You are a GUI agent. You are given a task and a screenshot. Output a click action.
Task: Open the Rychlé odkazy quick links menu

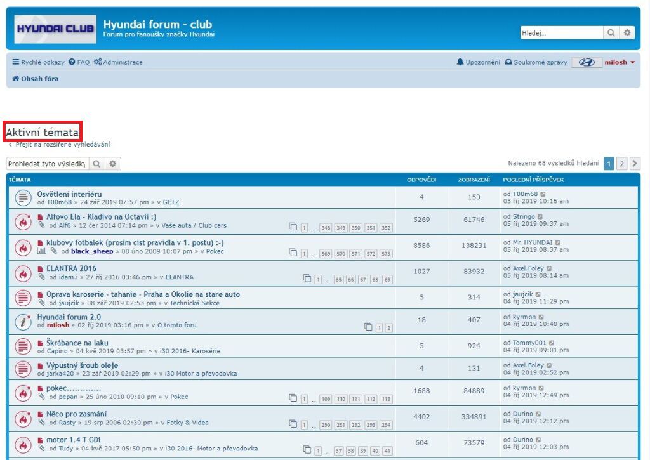[38, 62]
